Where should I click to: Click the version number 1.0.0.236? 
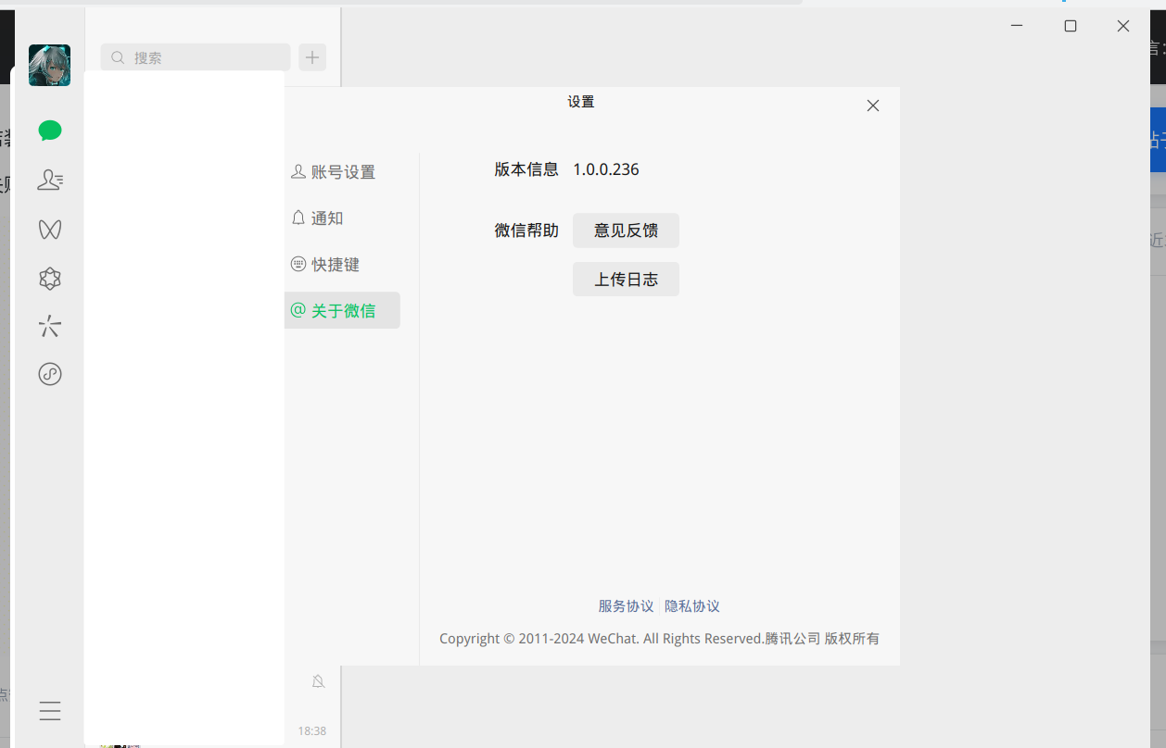pyautogui.click(x=606, y=169)
